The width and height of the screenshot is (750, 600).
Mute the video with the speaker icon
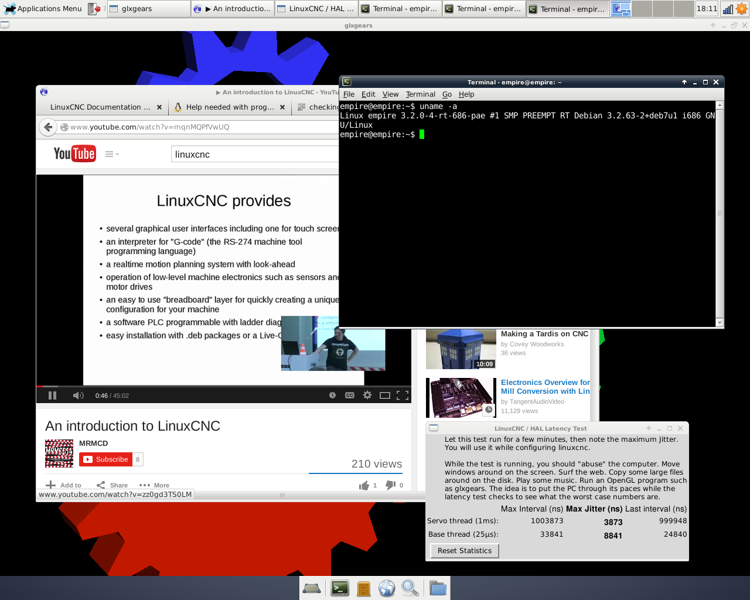[x=78, y=396]
